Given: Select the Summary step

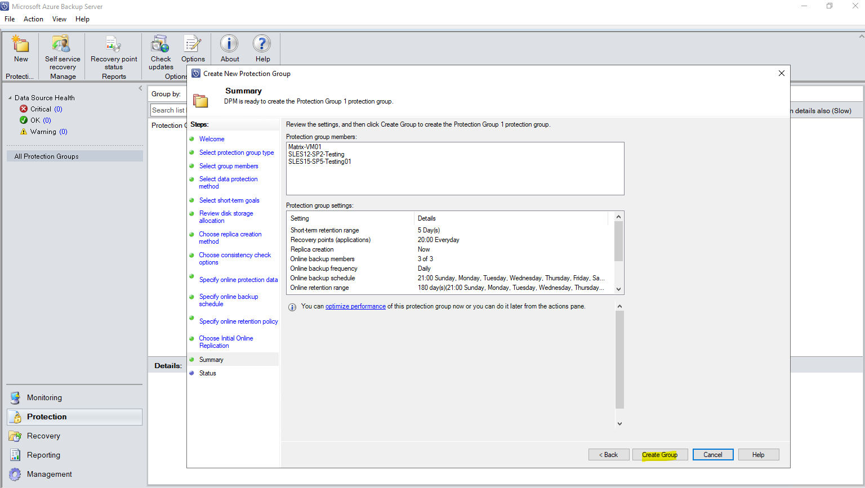Looking at the screenshot, I should tap(211, 360).
